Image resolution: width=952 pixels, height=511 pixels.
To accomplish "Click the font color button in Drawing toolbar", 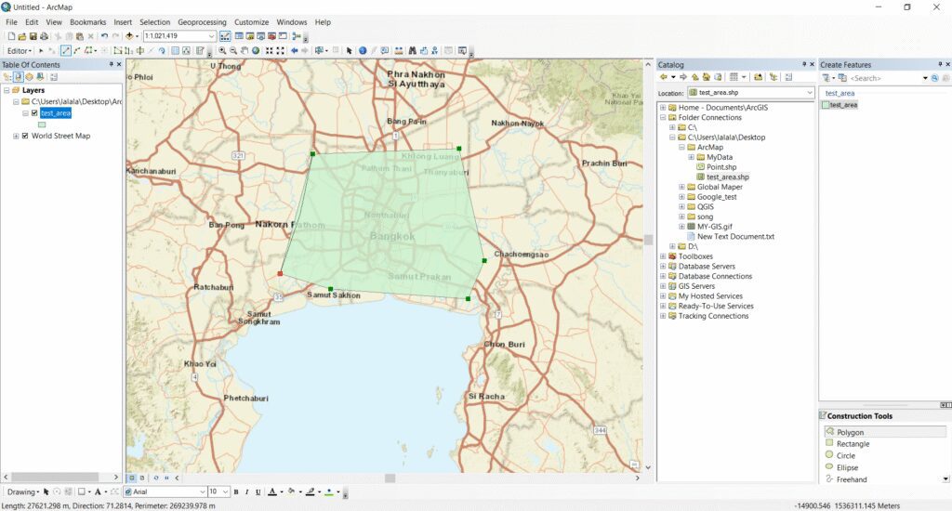I will pos(272,492).
